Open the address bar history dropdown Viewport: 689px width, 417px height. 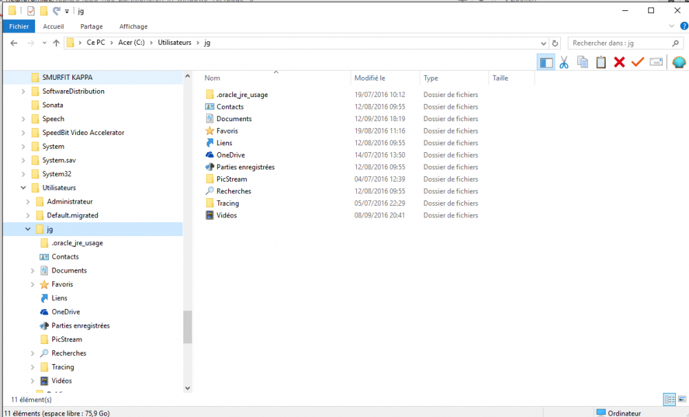[544, 43]
